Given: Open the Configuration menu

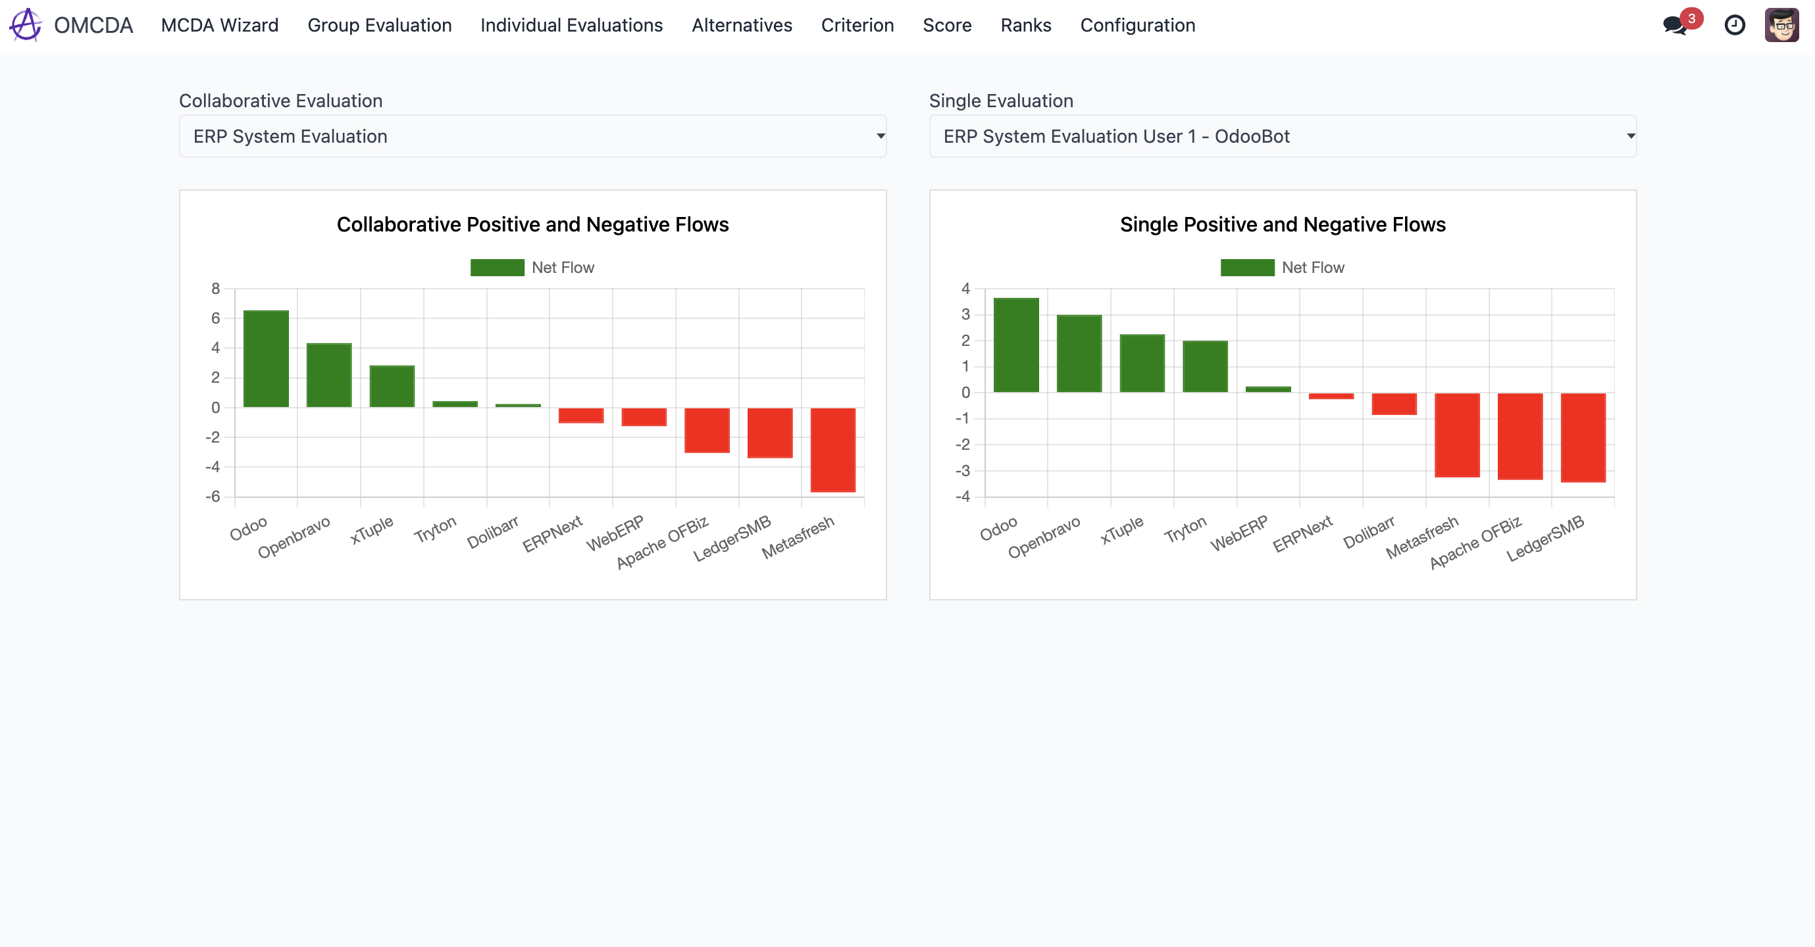Looking at the screenshot, I should click(x=1137, y=26).
